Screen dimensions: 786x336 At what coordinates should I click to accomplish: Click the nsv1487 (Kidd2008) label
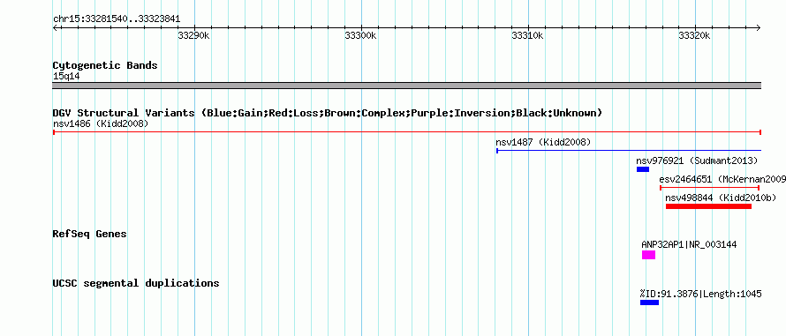coord(543,142)
